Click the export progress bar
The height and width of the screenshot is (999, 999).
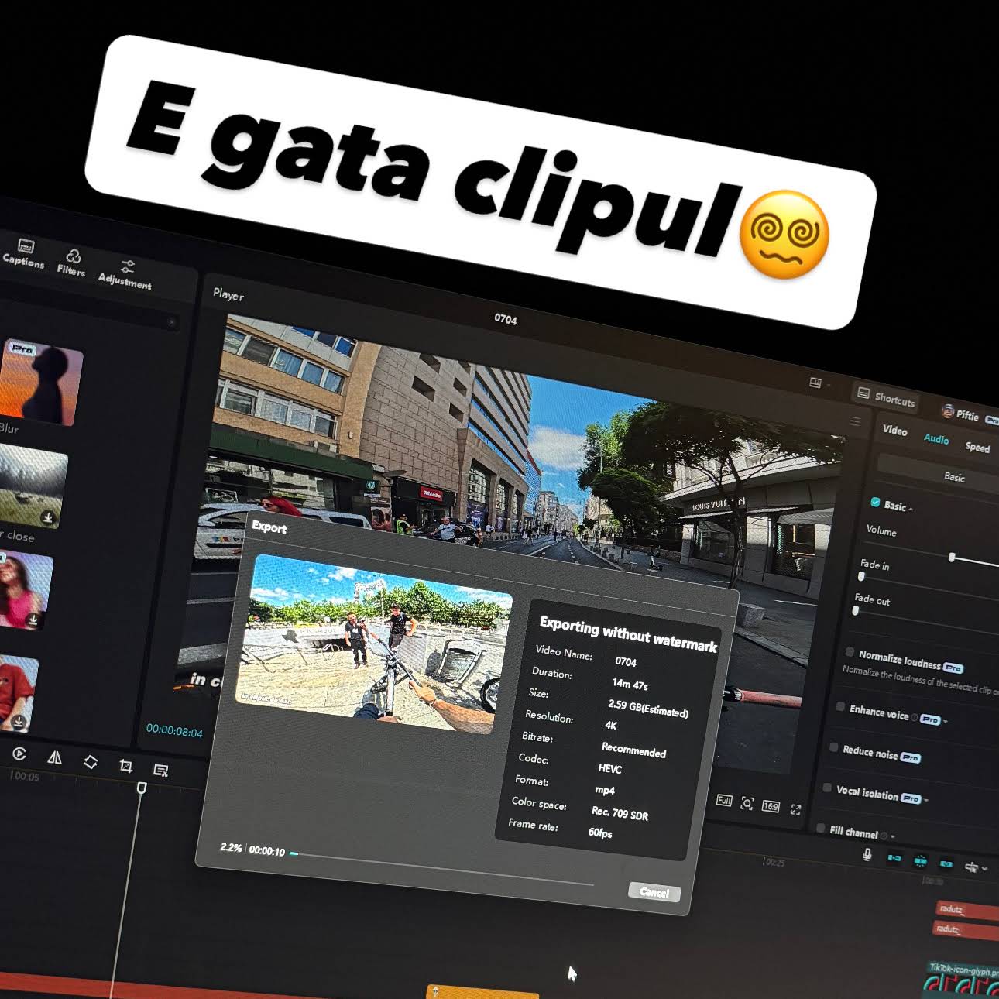click(x=441, y=869)
